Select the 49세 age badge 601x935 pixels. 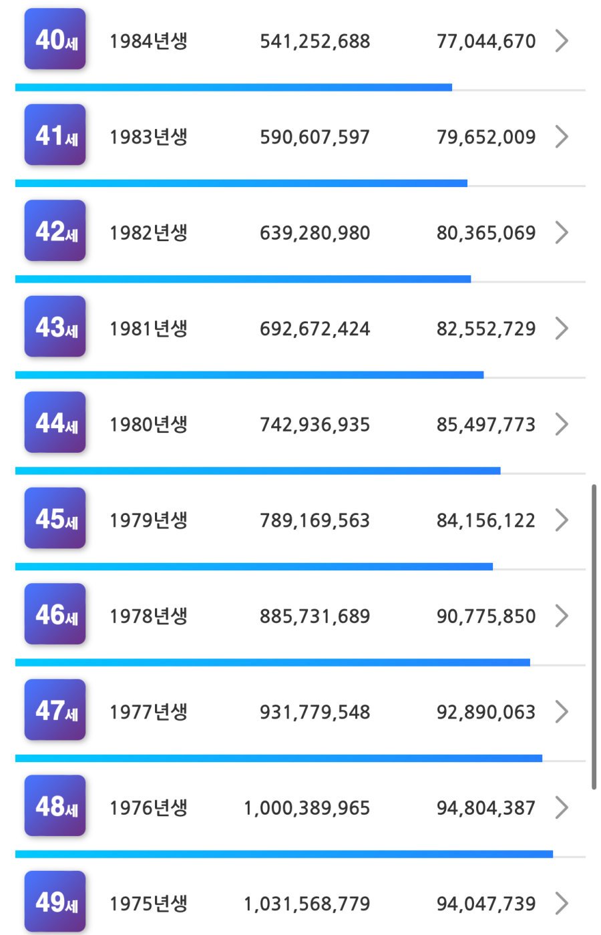55,902
